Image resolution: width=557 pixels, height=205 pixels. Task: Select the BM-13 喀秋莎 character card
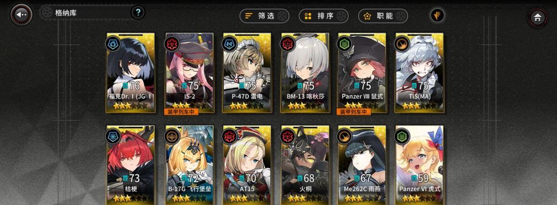pyautogui.click(x=305, y=73)
